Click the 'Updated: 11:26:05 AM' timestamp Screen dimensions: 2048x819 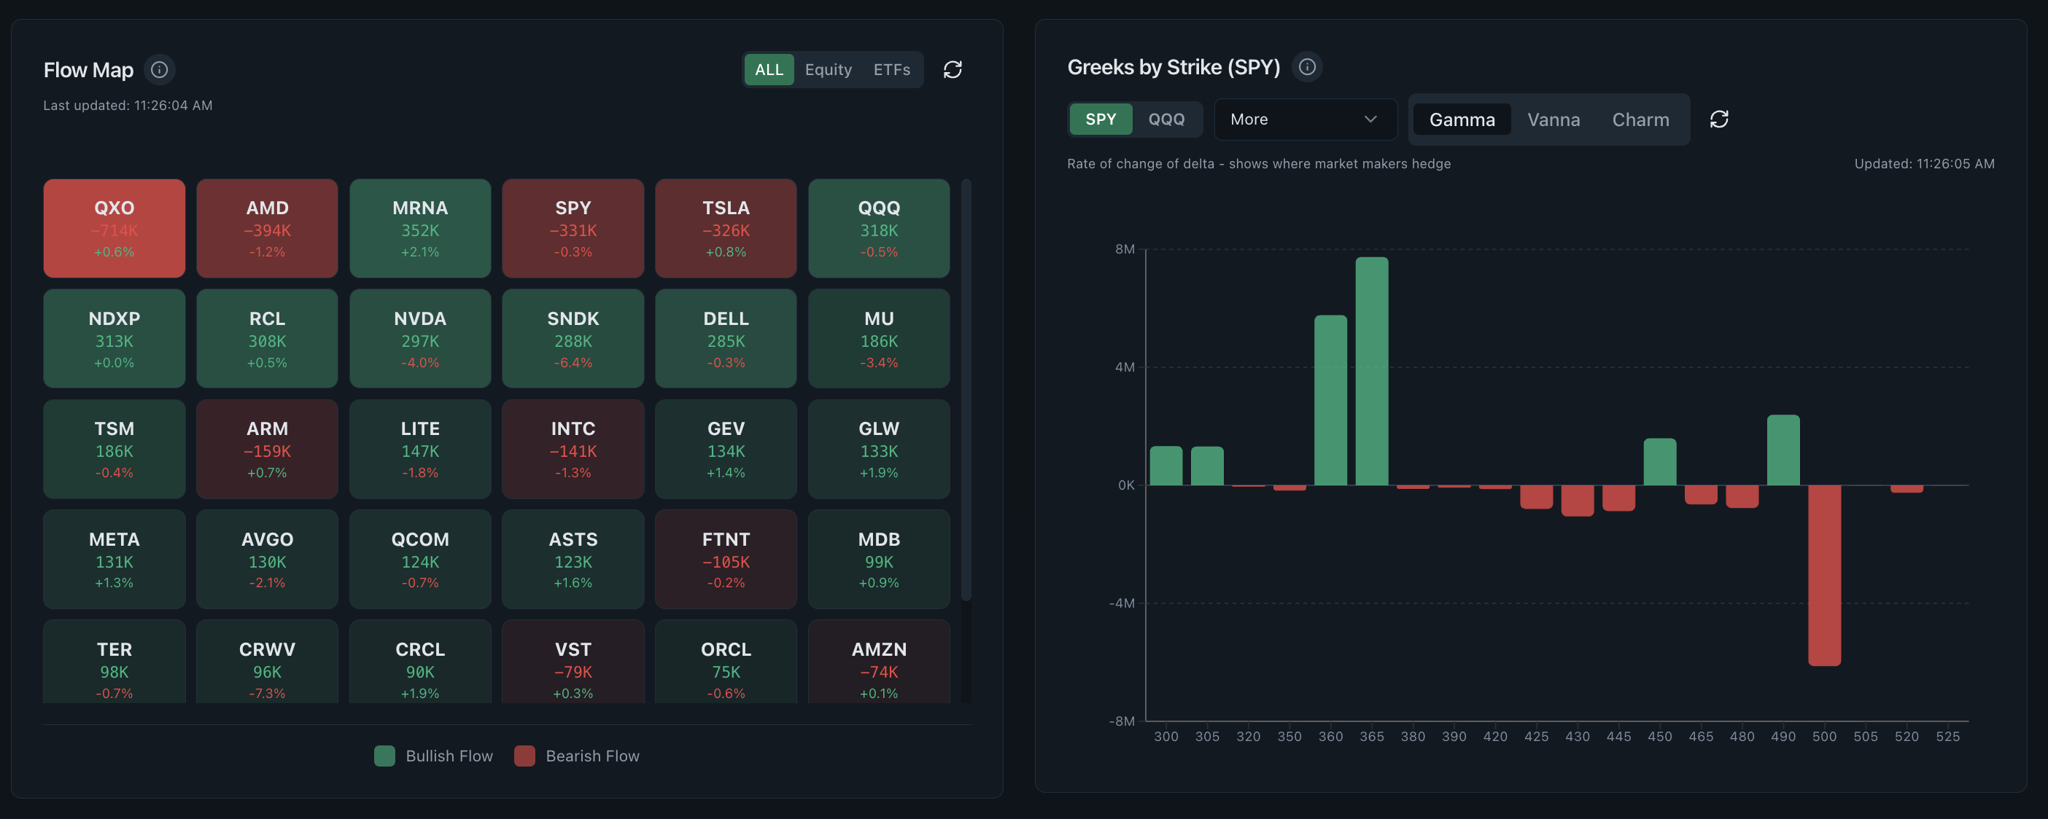[x=1924, y=164]
